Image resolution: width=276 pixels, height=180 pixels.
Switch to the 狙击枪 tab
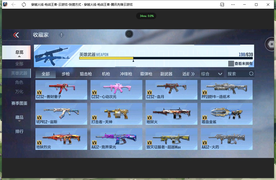[x=86, y=74]
